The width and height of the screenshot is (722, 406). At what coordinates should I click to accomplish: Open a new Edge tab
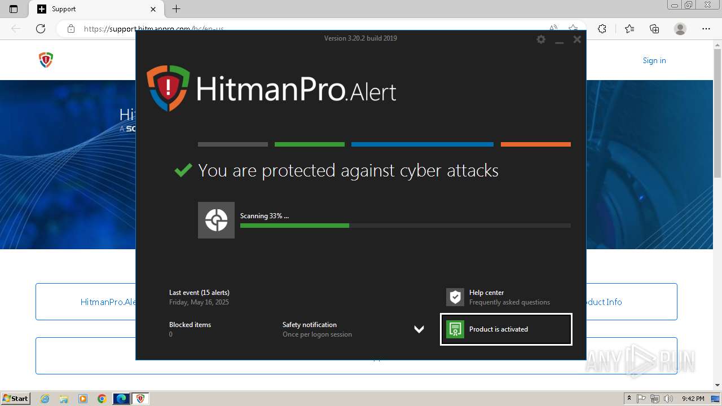click(177, 9)
